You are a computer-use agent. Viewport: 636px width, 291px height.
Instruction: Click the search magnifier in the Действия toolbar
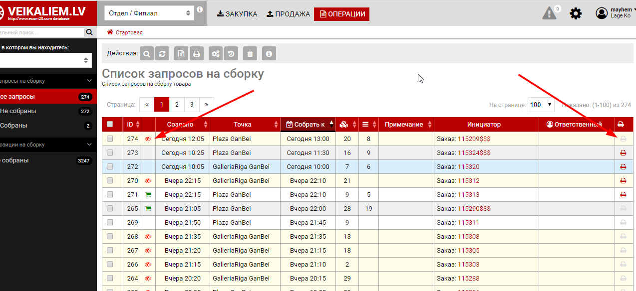tap(147, 53)
